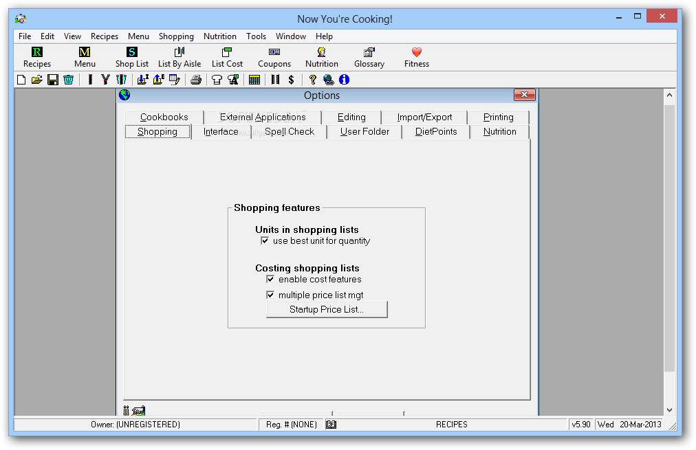Screen dimensions: 696x450
Task: Click the v5.90 version status field
Action: (x=581, y=425)
